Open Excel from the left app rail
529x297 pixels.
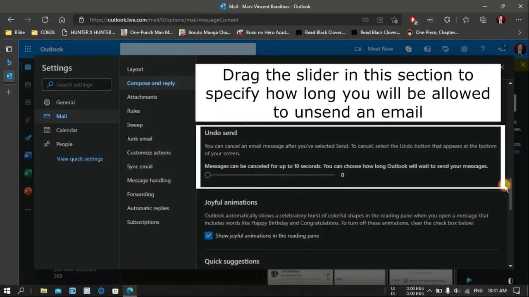[28, 173]
